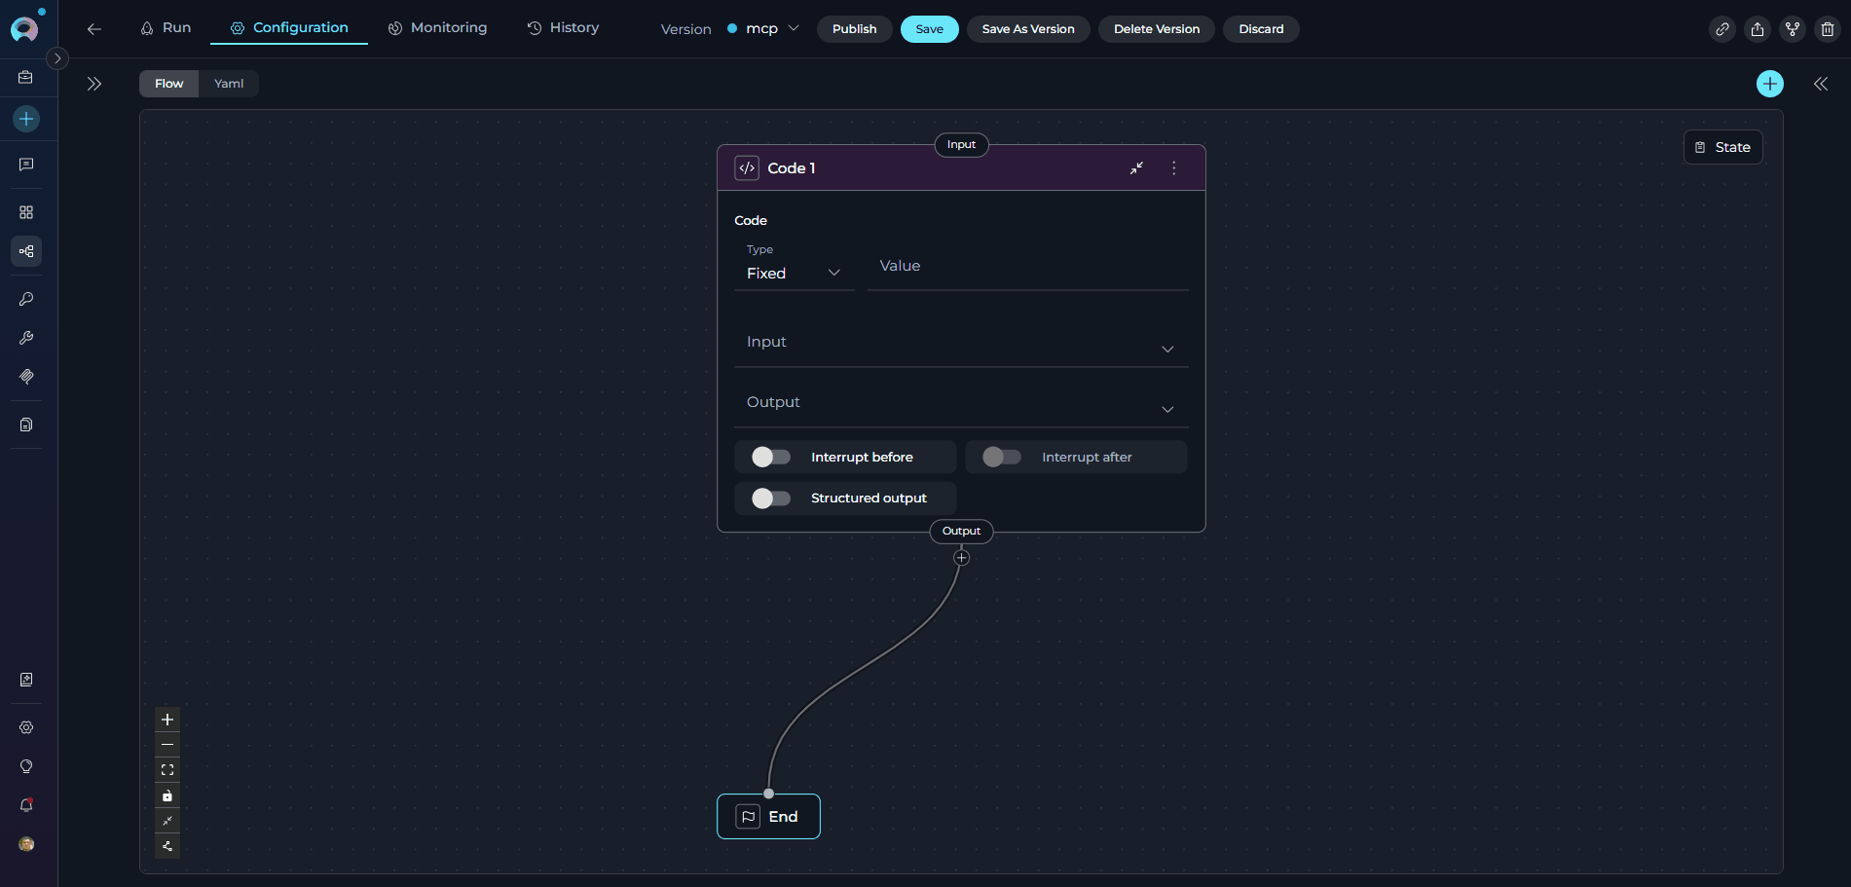Click the copy link icon in top bar
Screen dimensions: 1851x887
tap(1721, 29)
